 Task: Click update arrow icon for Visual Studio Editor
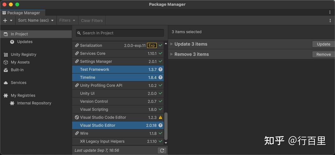[160, 126]
